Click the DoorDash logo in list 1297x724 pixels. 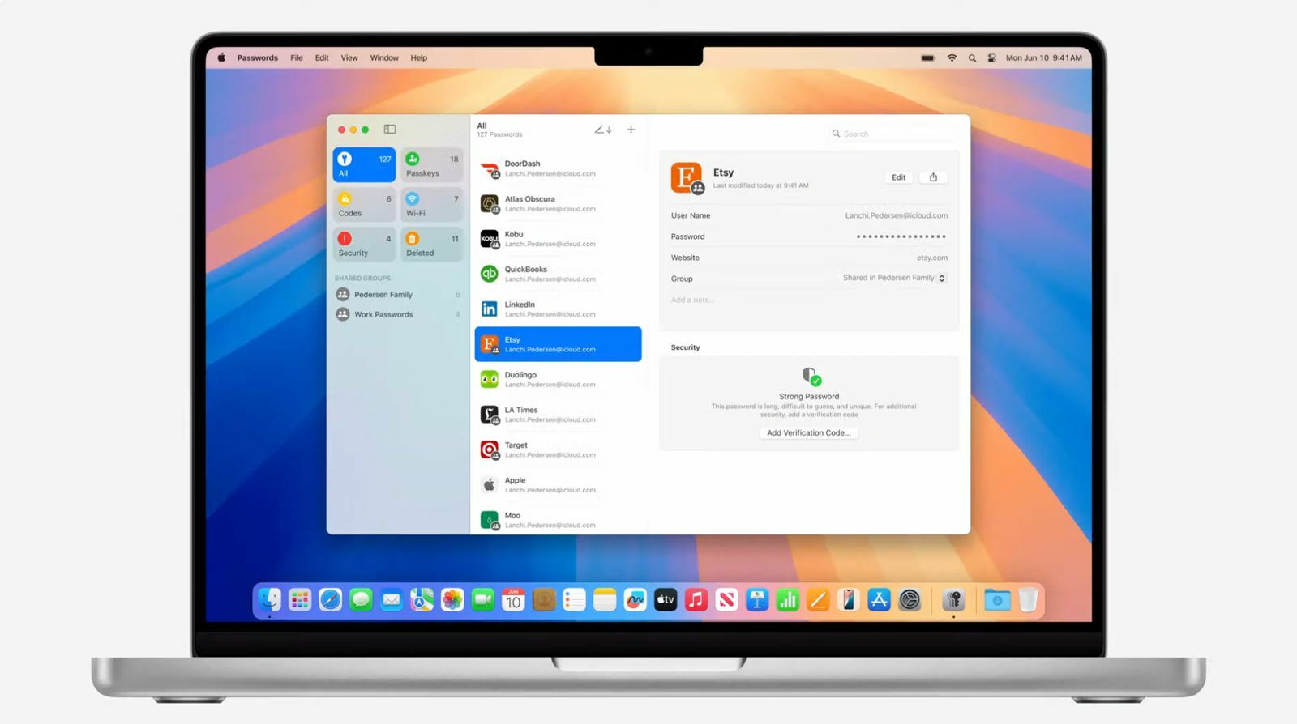click(x=489, y=169)
